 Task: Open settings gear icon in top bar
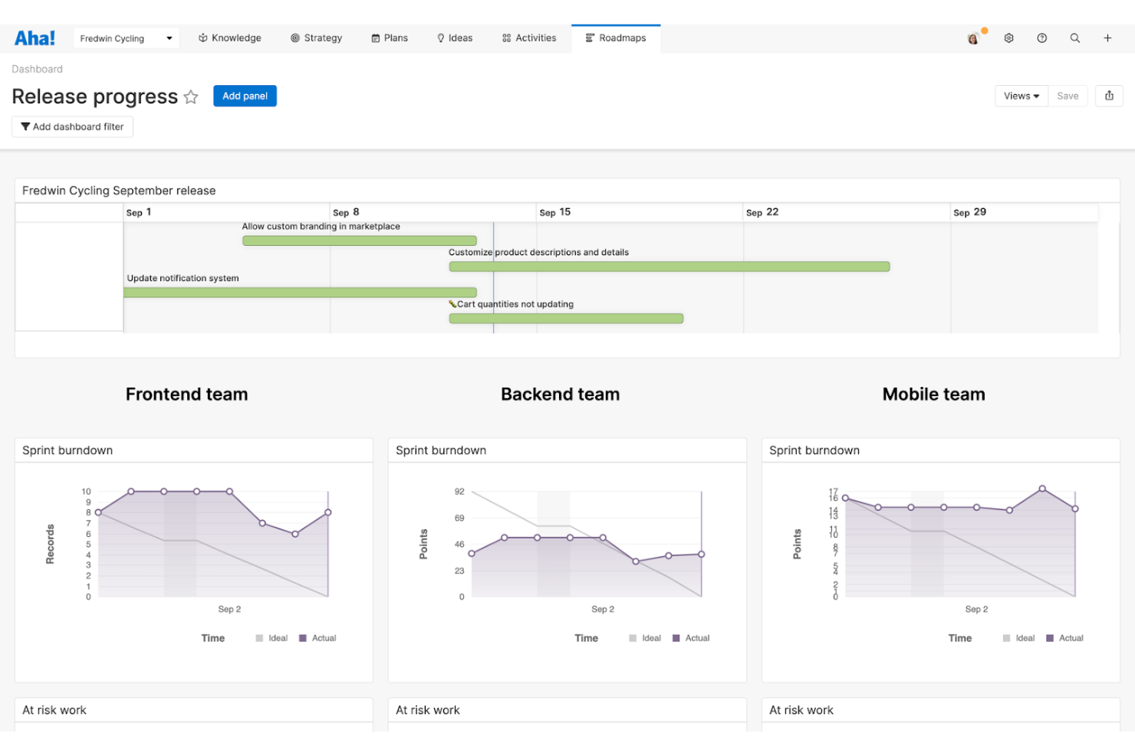1008,38
